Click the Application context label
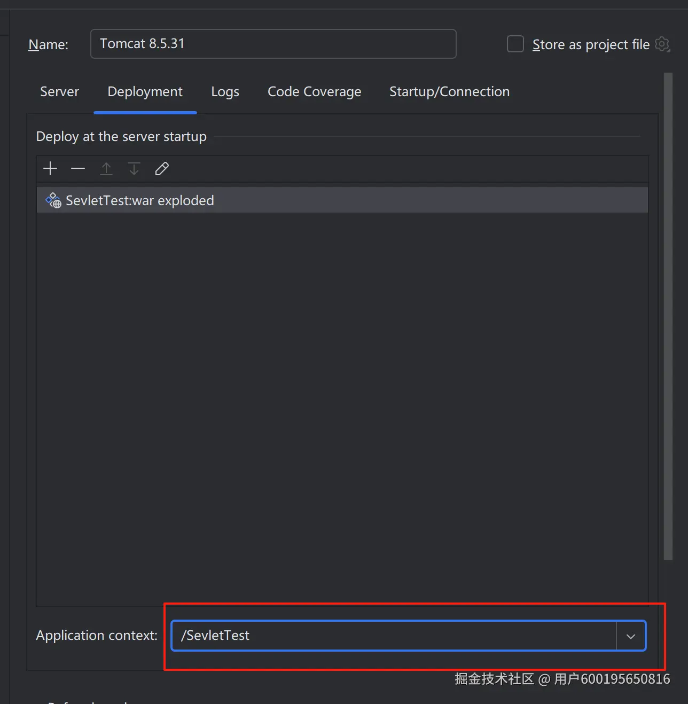688x704 pixels. 97,635
